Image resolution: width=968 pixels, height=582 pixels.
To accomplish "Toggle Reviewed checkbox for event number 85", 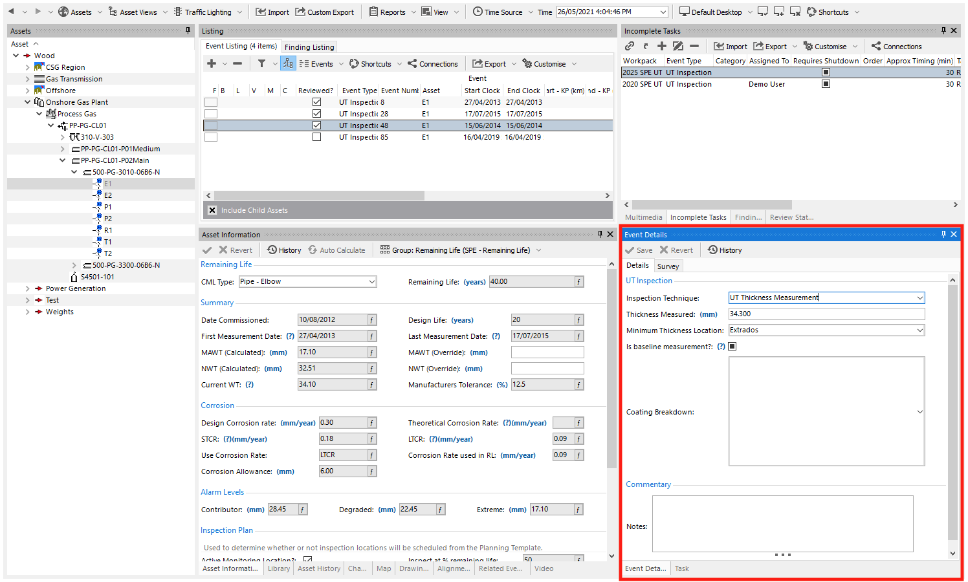I will pos(316,137).
